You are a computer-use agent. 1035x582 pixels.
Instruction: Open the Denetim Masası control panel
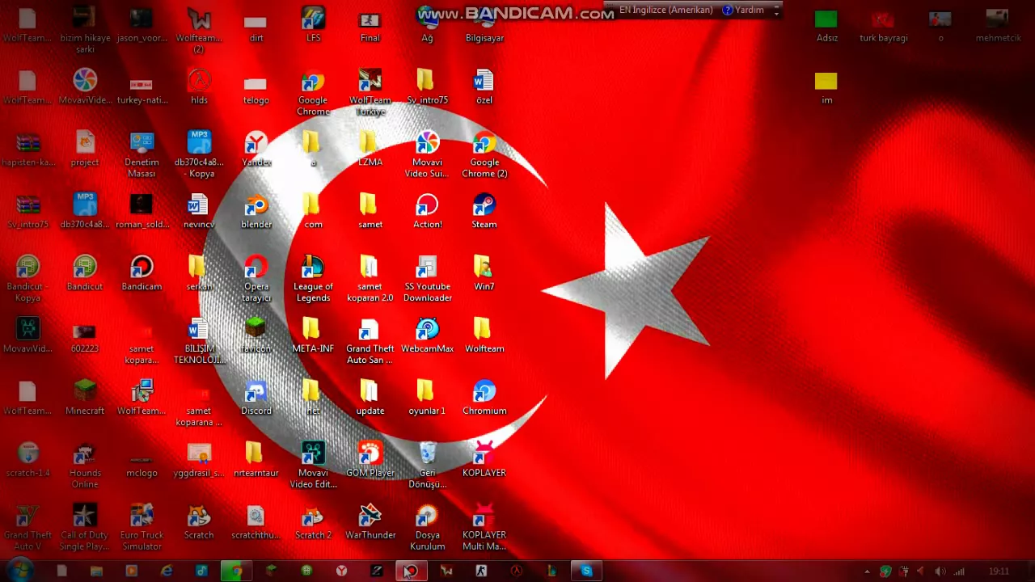[142, 154]
